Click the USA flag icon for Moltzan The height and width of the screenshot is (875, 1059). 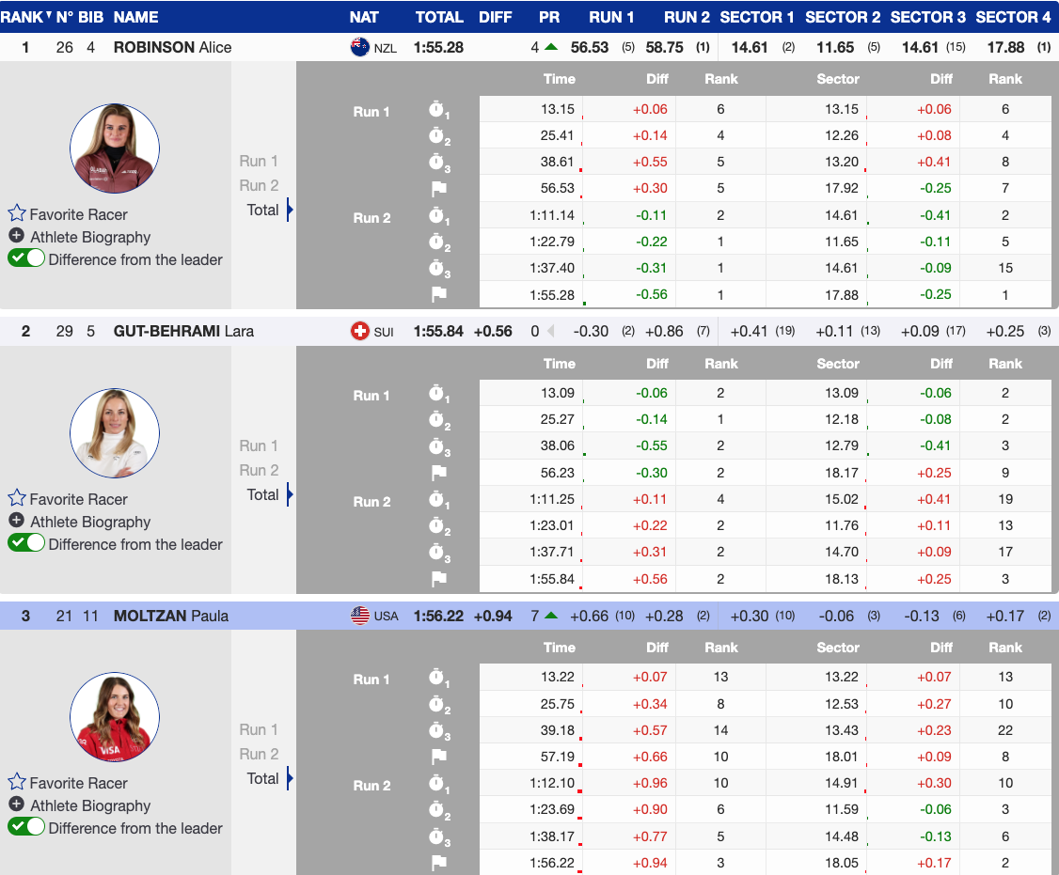coord(359,616)
